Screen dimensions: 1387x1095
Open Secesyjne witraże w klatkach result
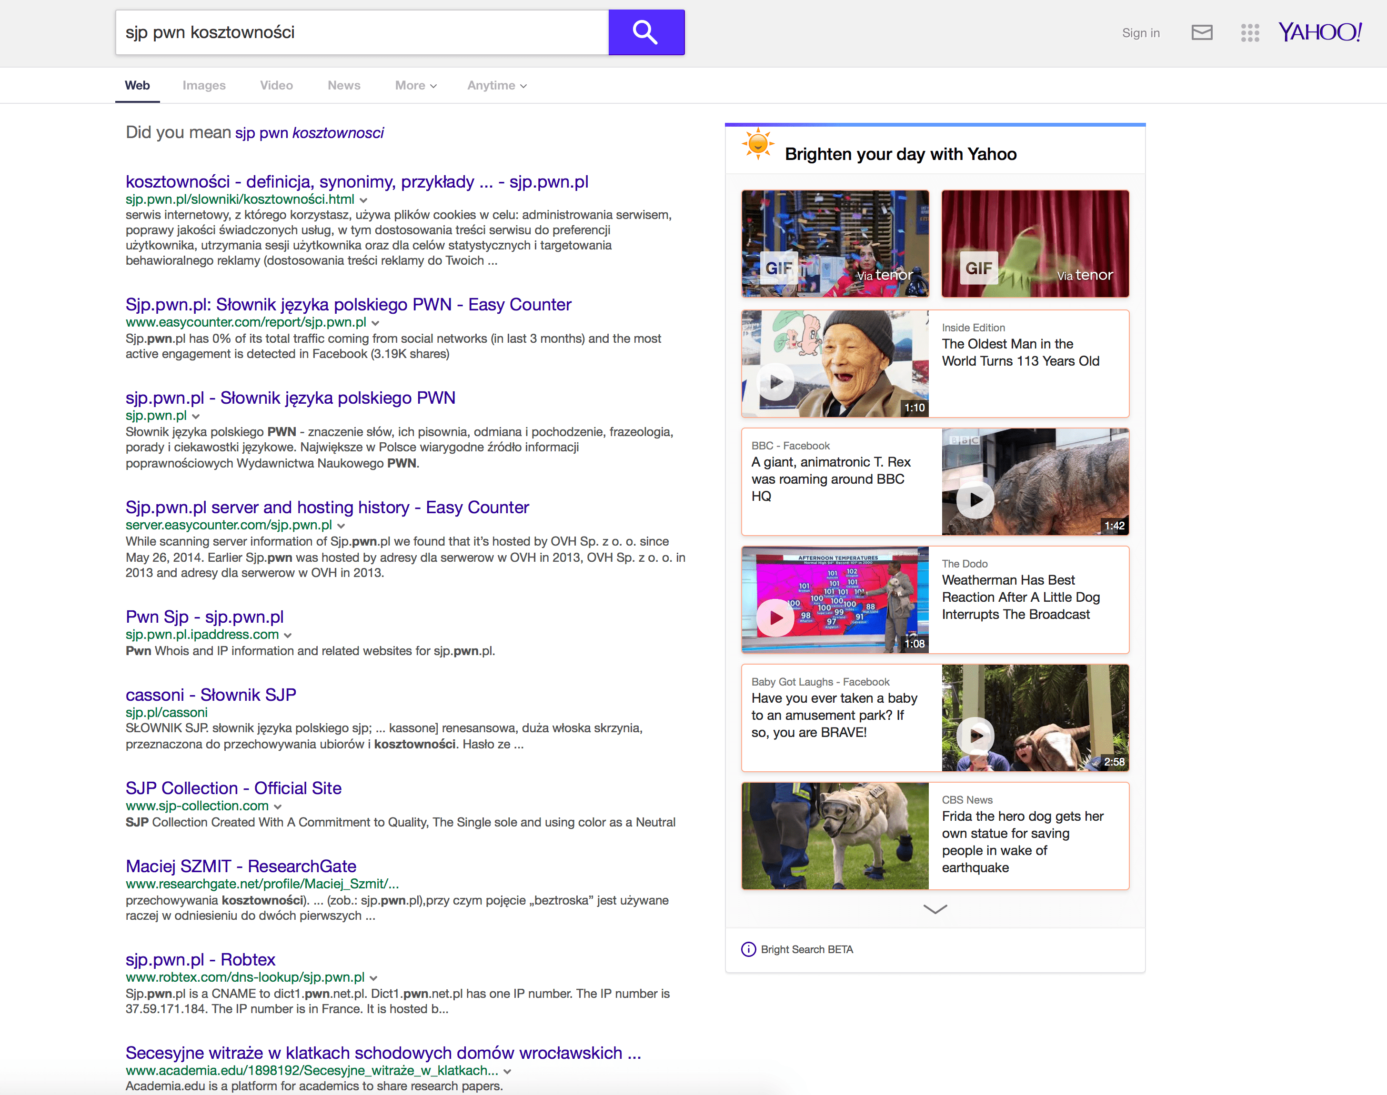(x=383, y=1053)
